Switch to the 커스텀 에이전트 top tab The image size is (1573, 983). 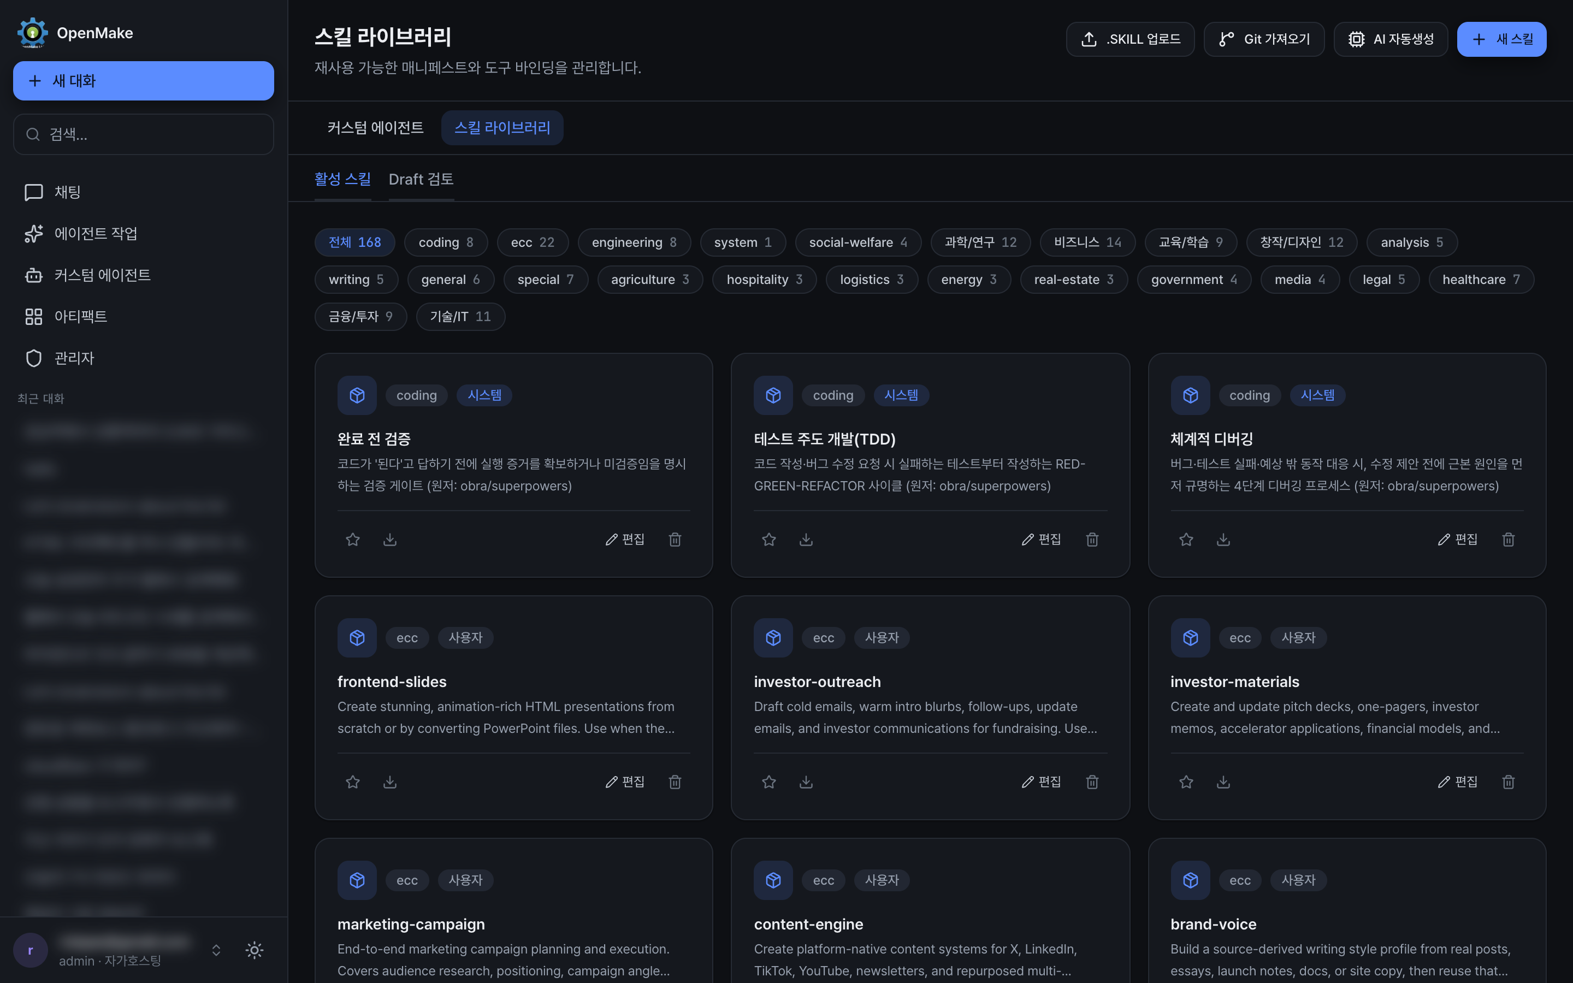[x=375, y=127]
